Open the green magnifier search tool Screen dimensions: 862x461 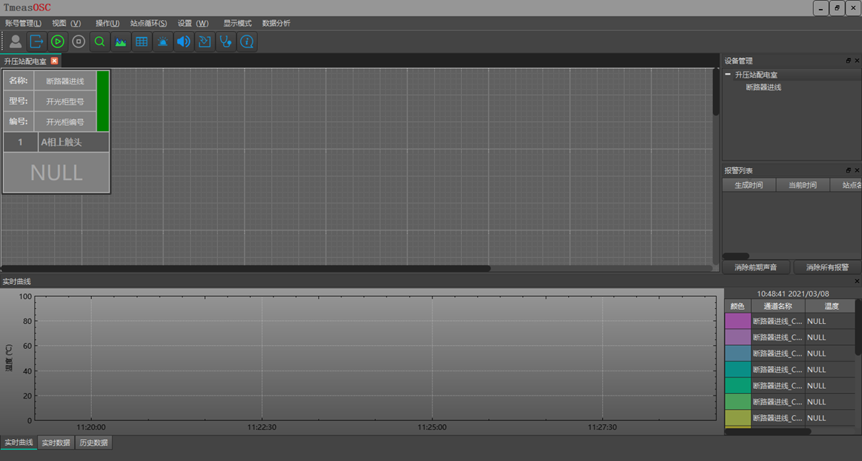tap(99, 41)
